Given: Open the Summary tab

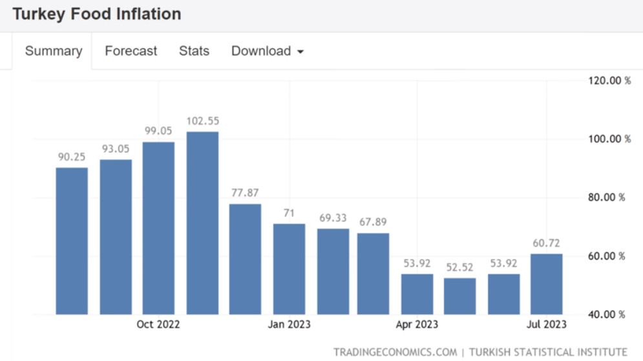Looking at the screenshot, I should tap(53, 51).
